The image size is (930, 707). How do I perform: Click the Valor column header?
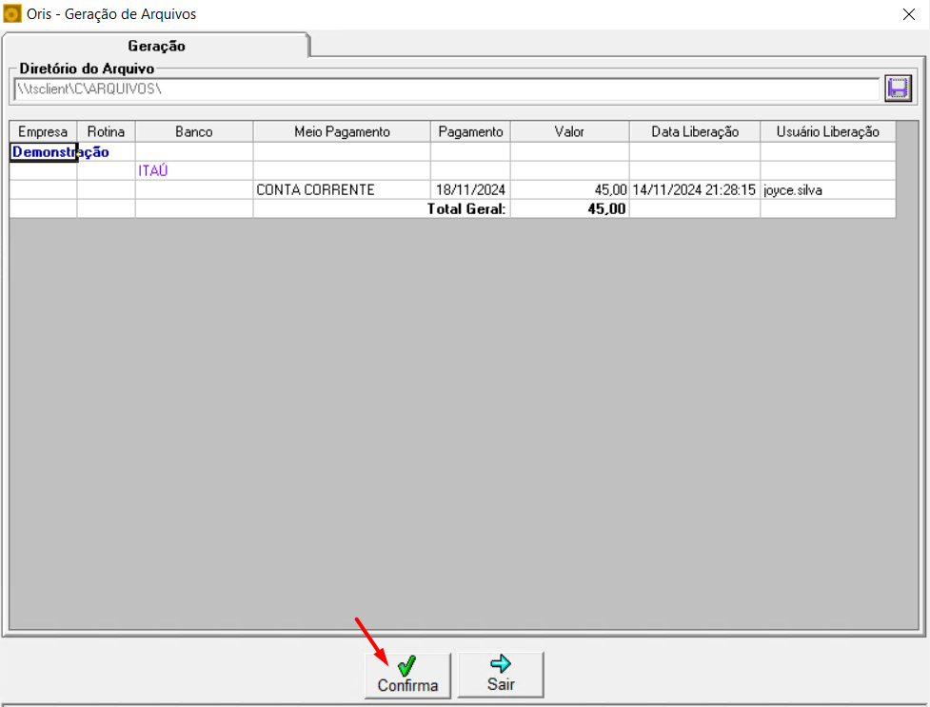tap(569, 131)
